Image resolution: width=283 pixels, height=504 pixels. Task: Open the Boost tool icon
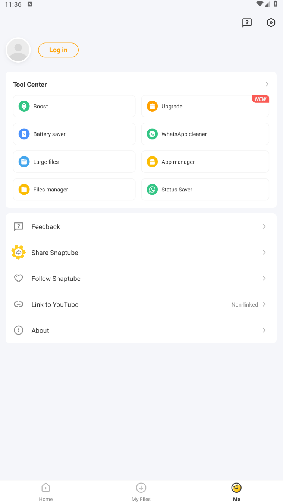click(x=23, y=106)
